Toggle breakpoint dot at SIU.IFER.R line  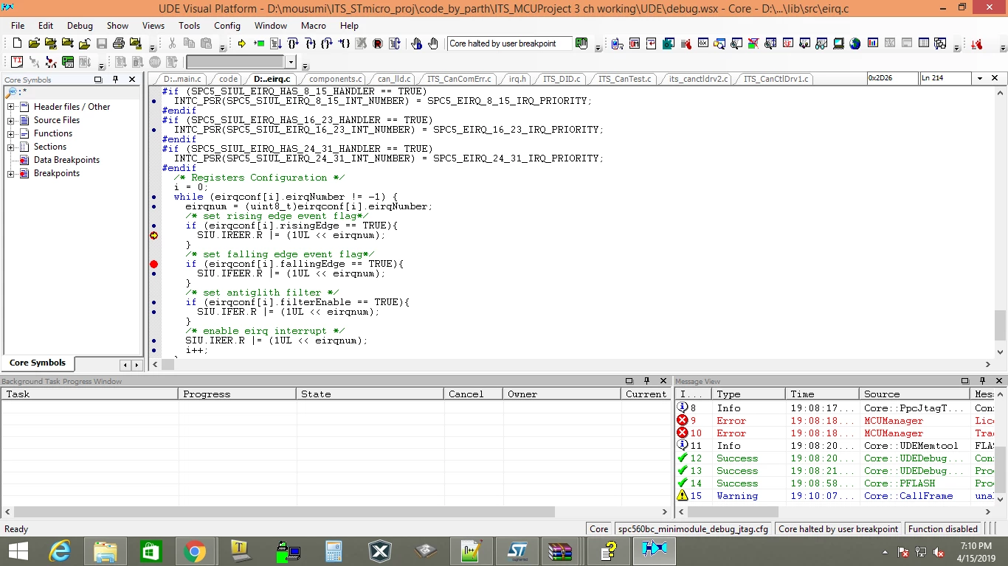pyautogui.click(x=153, y=312)
